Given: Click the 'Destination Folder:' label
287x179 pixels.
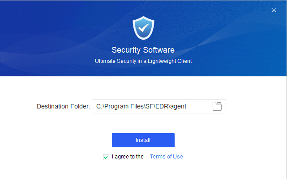Looking at the screenshot, I should coord(64,106).
